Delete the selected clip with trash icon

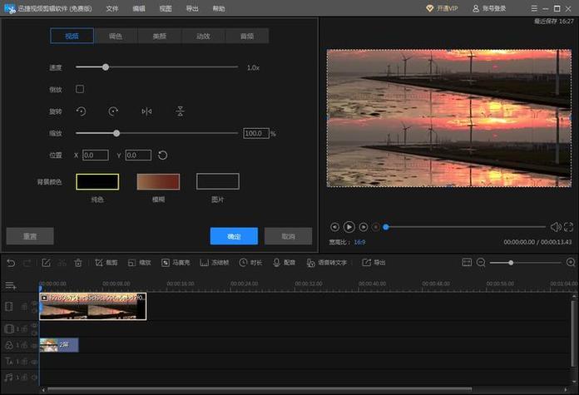click(78, 263)
